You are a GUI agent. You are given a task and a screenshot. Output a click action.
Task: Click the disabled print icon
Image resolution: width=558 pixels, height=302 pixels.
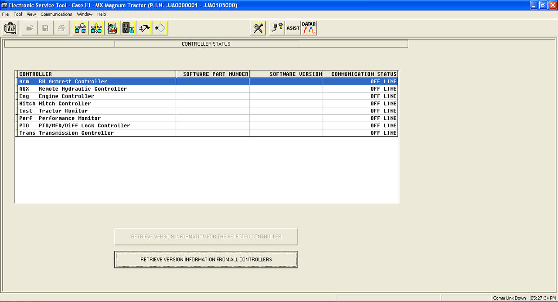click(61, 28)
